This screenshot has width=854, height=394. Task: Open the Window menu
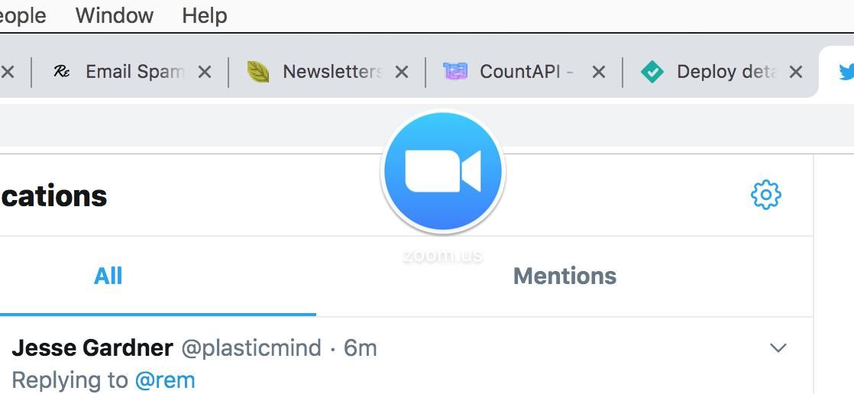point(115,16)
